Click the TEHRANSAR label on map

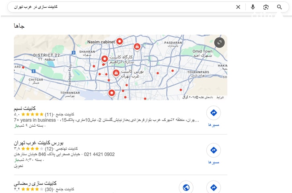coord(70,93)
